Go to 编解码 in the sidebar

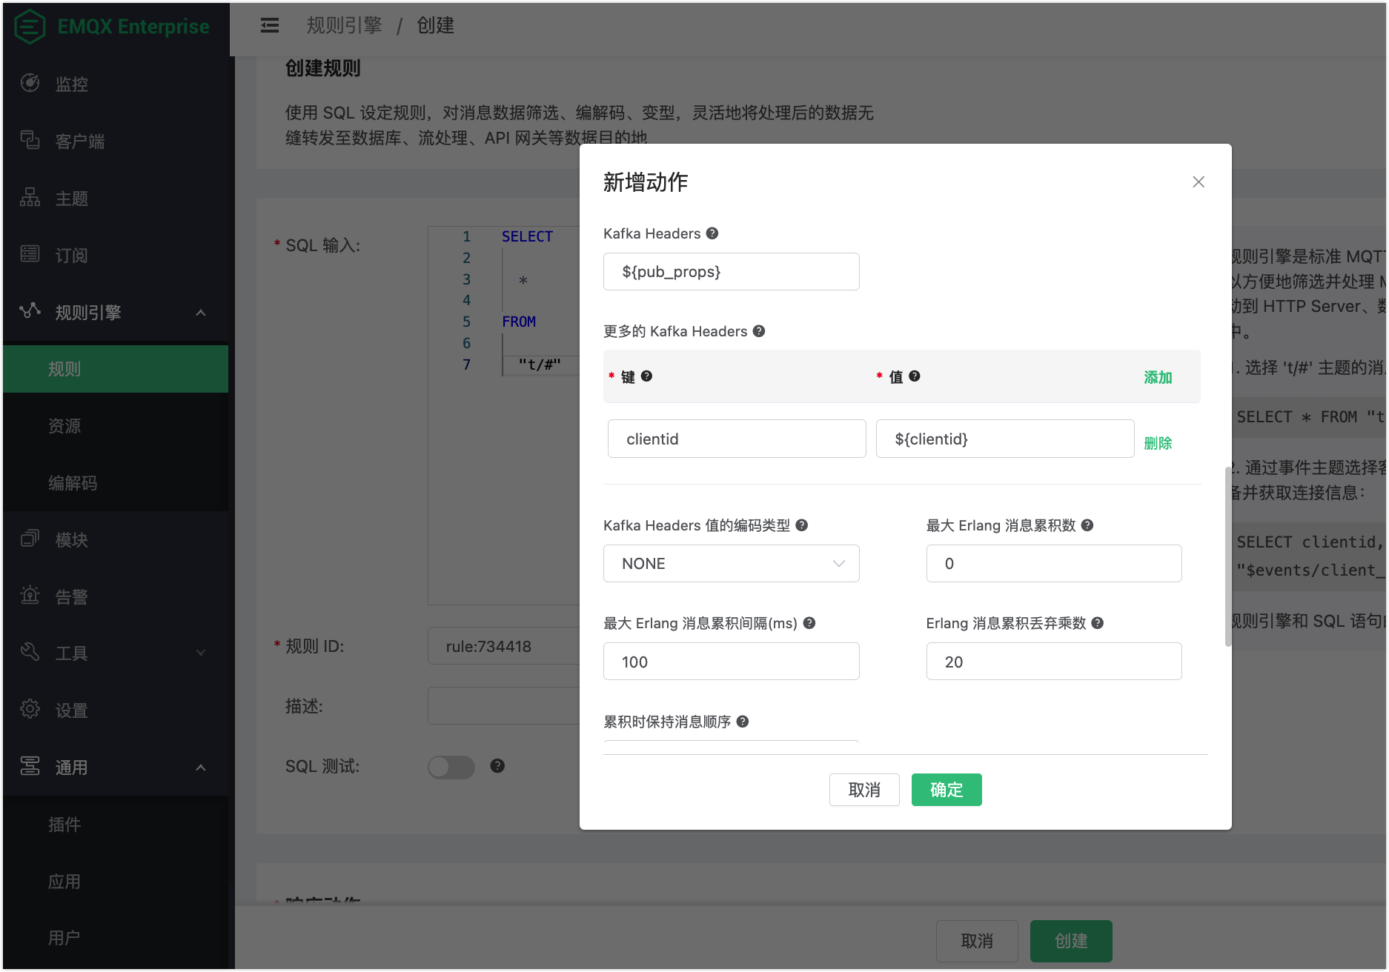point(73,483)
